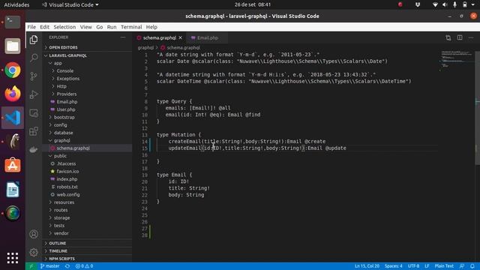Open editor More Actions ellipsis menu

pos(471,37)
